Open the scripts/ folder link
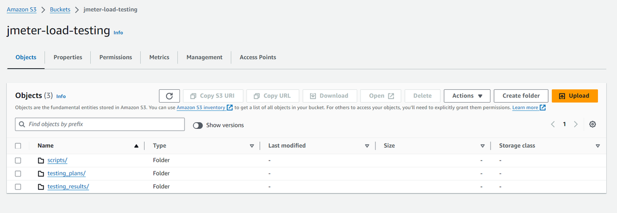This screenshot has width=617, height=213. [58, 160]
